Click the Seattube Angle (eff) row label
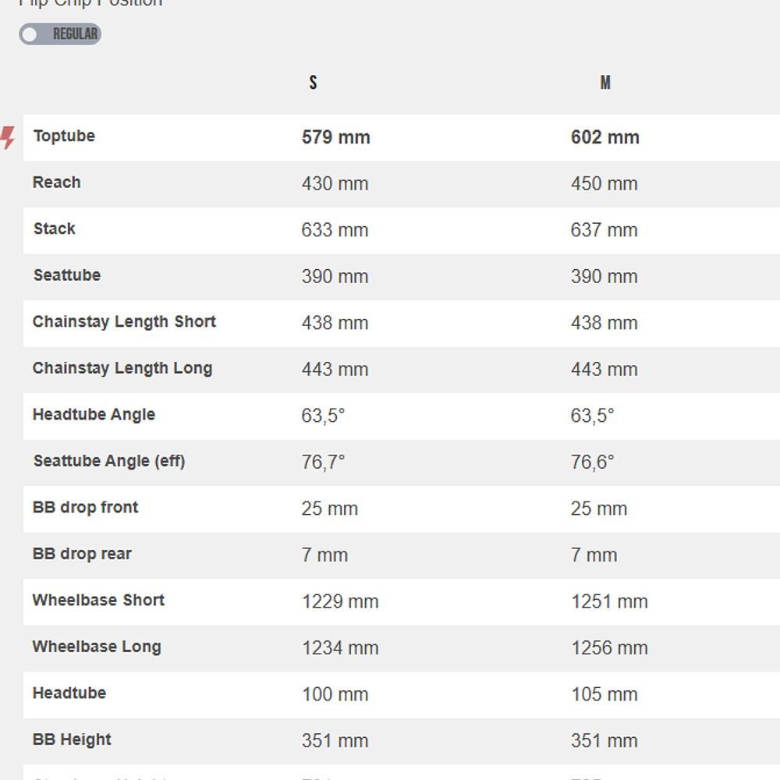The image size is (780, 780). point(109,461)
